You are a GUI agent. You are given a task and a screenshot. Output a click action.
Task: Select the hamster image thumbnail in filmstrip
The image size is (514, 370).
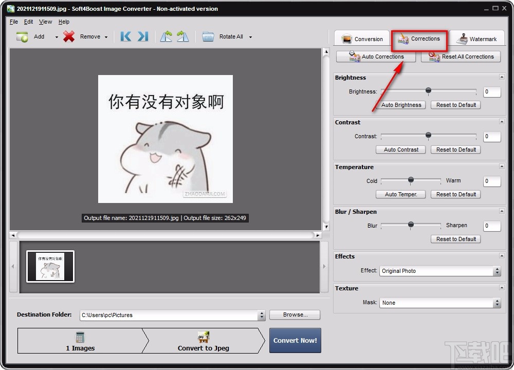tap(49, 266)
